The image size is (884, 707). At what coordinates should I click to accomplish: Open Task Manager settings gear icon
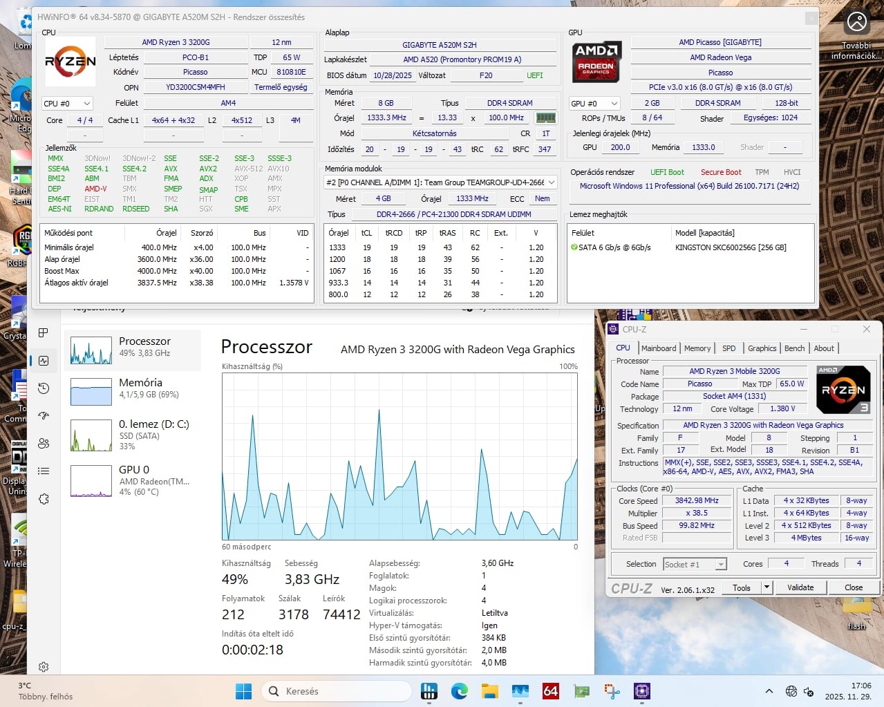pos(44,667)
